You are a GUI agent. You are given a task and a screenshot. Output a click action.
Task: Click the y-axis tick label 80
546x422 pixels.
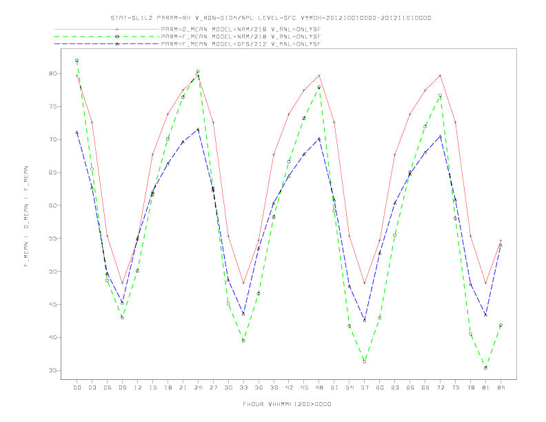pos(53,74)
